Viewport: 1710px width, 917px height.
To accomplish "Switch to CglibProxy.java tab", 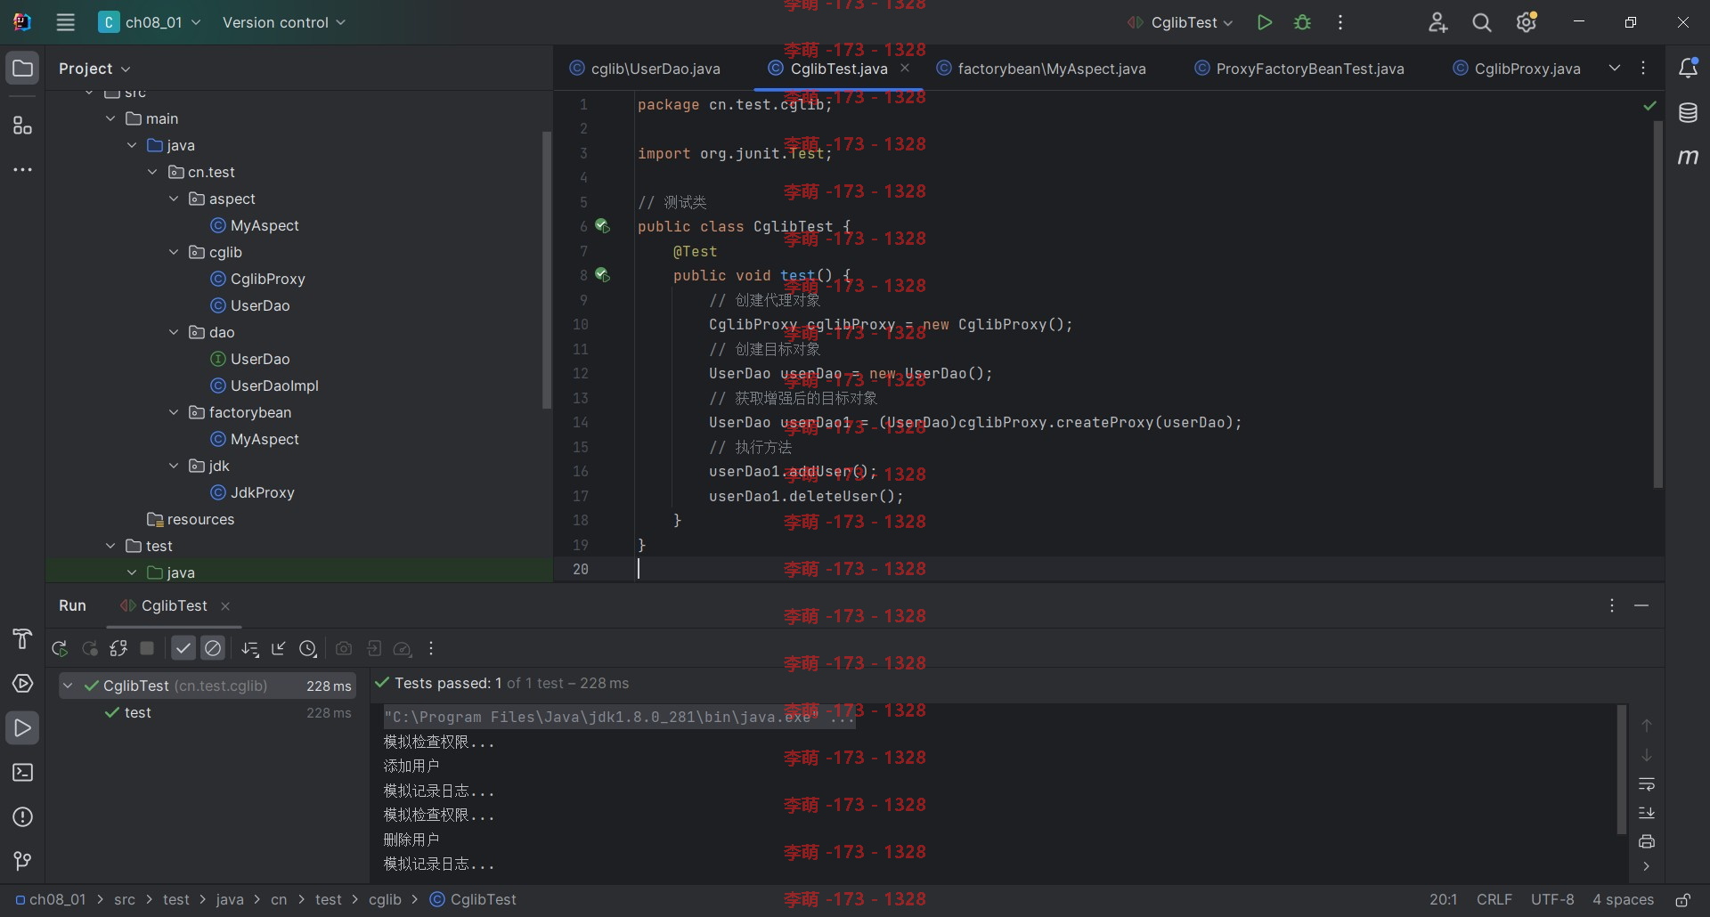I will click(1517, 69).
